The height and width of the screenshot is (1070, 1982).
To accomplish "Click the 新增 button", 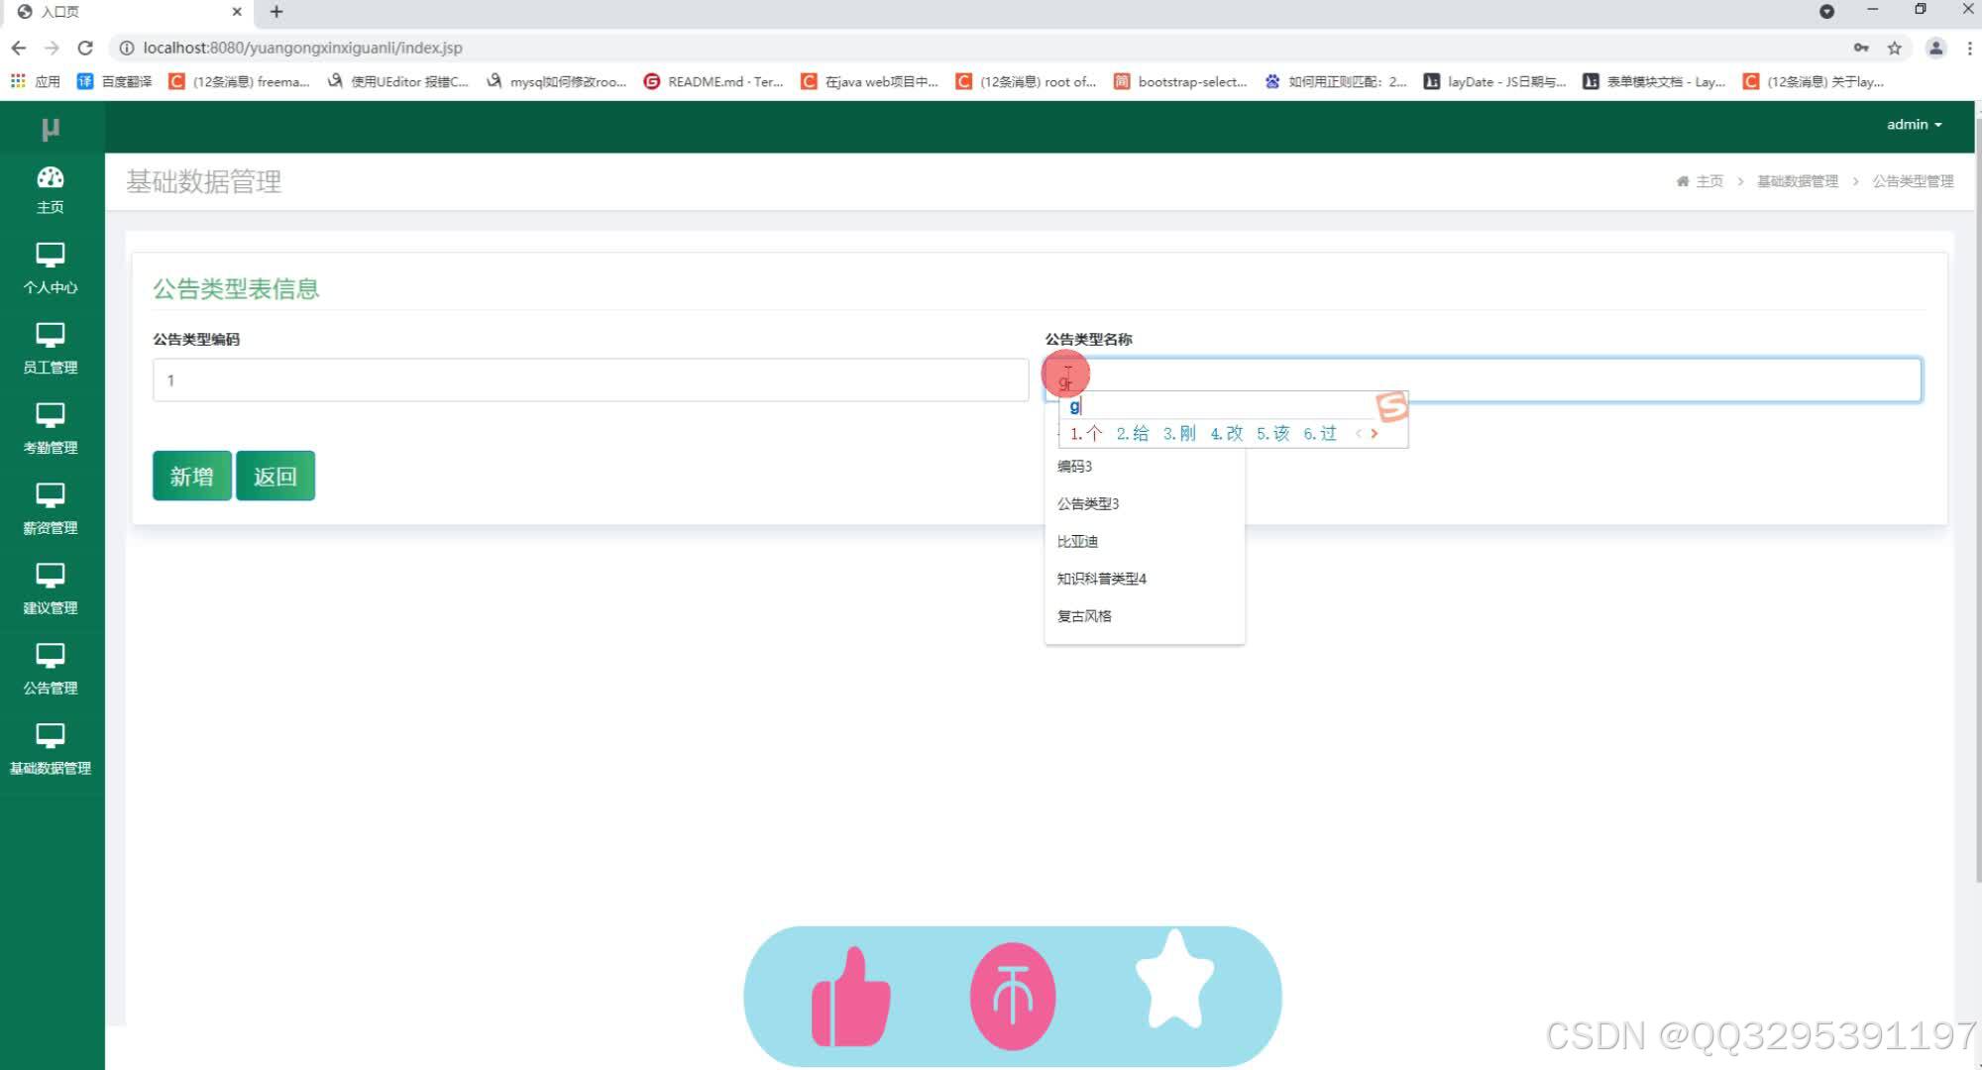I will pyautogui.click(x=192, y=476).
